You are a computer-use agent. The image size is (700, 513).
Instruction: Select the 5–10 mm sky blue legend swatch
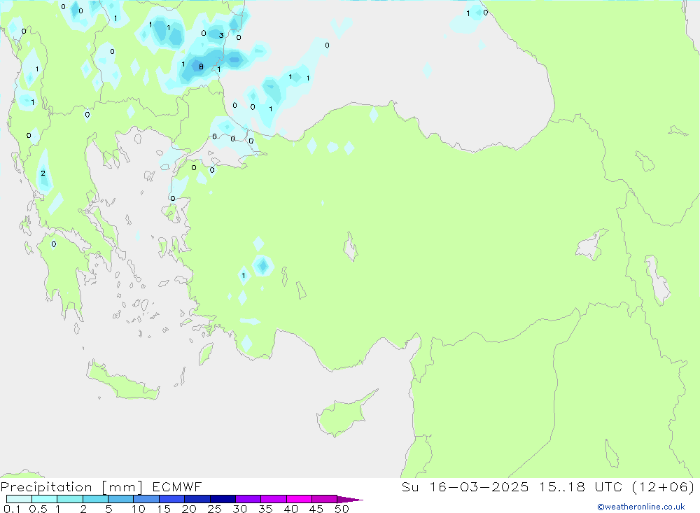pyautogui.click(x=121, y=499)
